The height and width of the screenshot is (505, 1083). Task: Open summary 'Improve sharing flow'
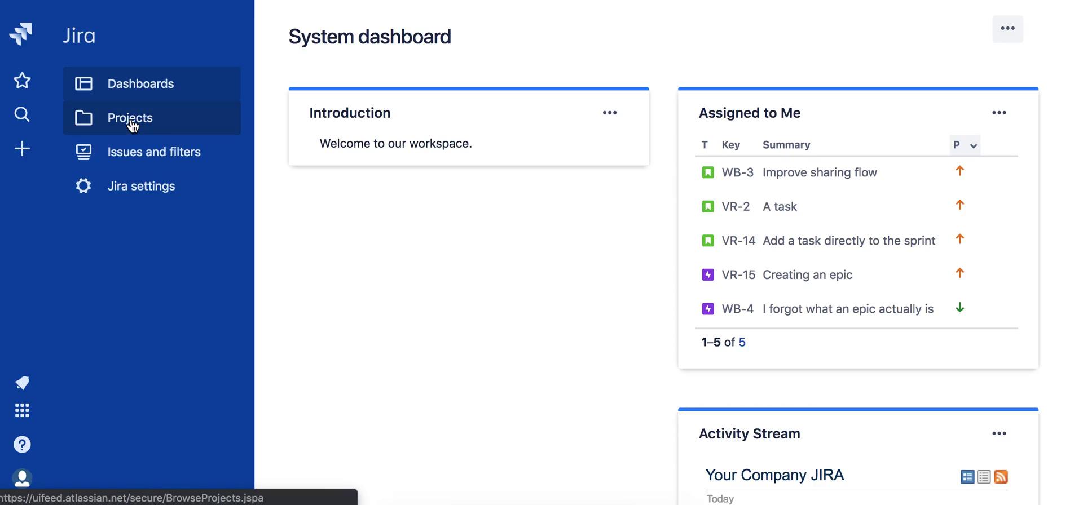click(820, 172)
